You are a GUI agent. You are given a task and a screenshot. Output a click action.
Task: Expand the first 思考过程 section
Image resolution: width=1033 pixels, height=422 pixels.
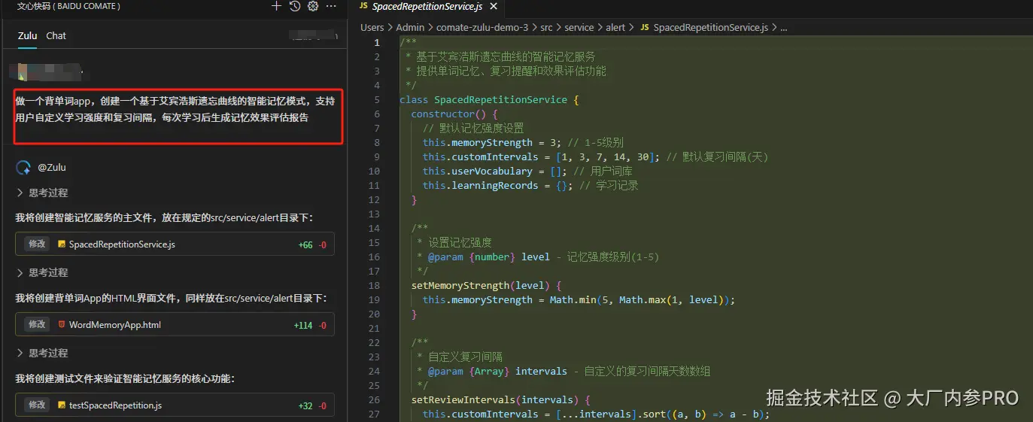click(42, 193)
